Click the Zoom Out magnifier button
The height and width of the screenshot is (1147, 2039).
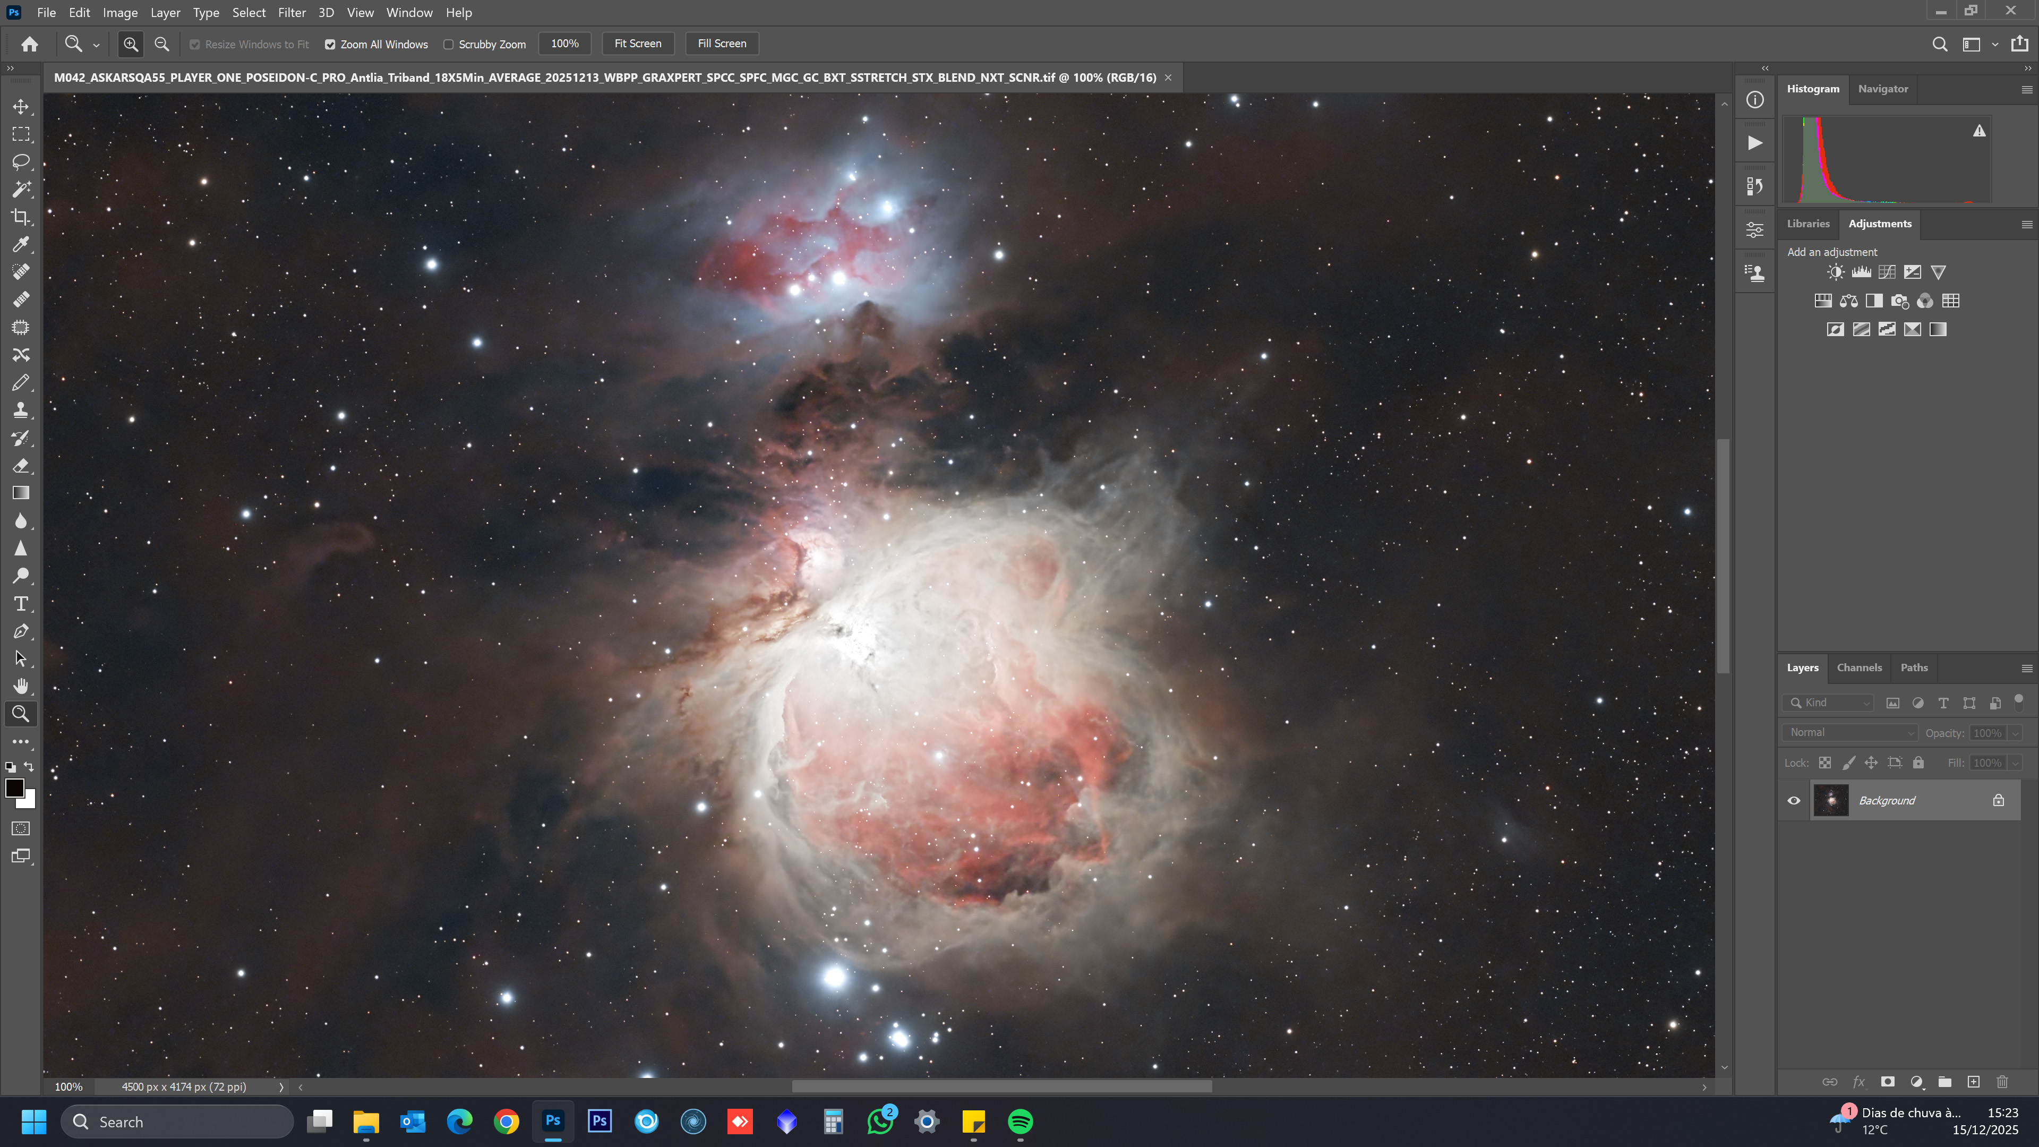click(x=161, y=44)
